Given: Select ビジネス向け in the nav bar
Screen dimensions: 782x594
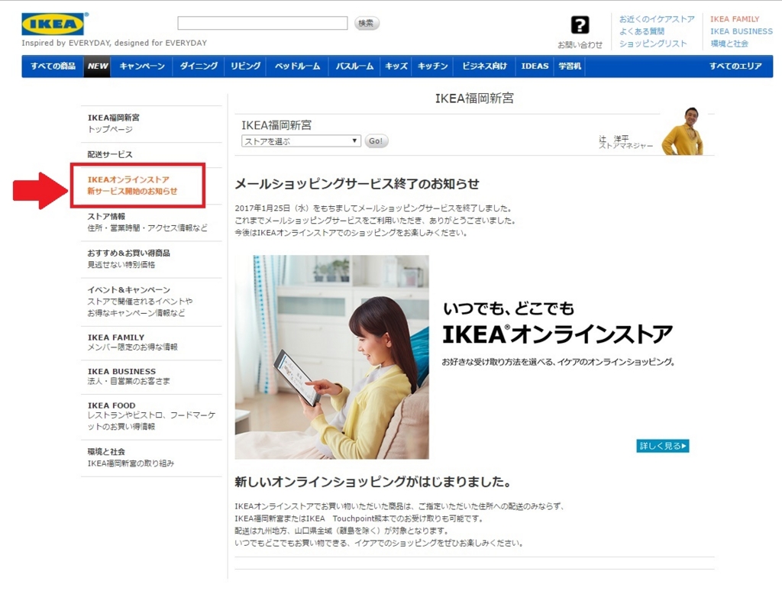Looking at the screenshot, I should click(x=484, y=66).
